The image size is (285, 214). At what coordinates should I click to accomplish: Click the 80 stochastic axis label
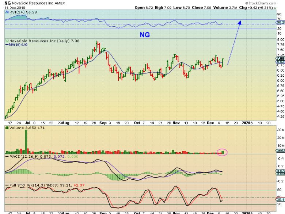coord(280,190)
